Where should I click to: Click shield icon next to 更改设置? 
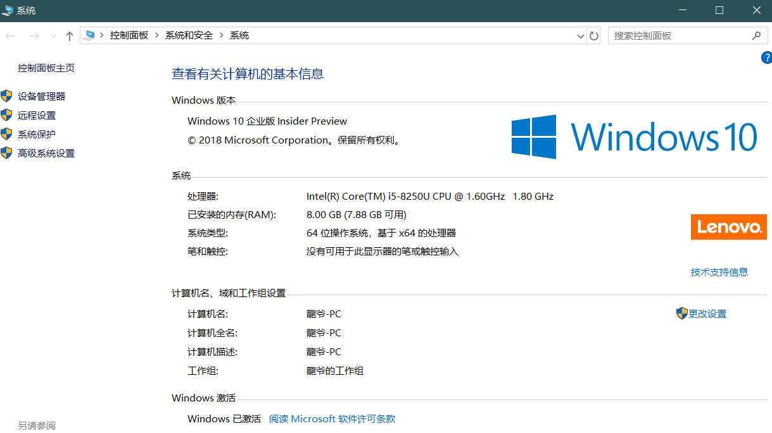click(x=682, y=314)
